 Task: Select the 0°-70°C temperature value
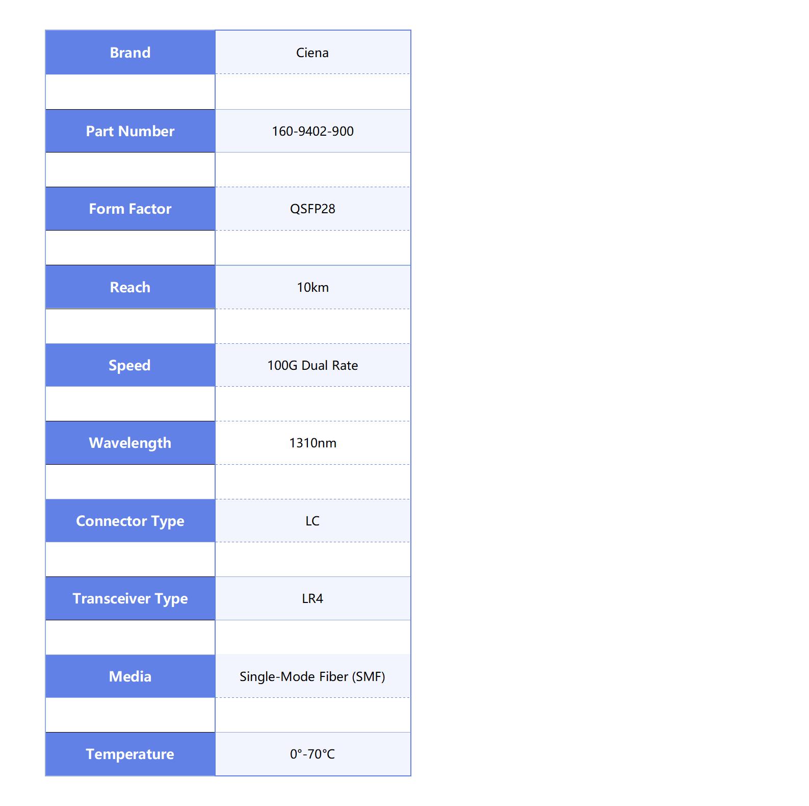tap(312, 754)
